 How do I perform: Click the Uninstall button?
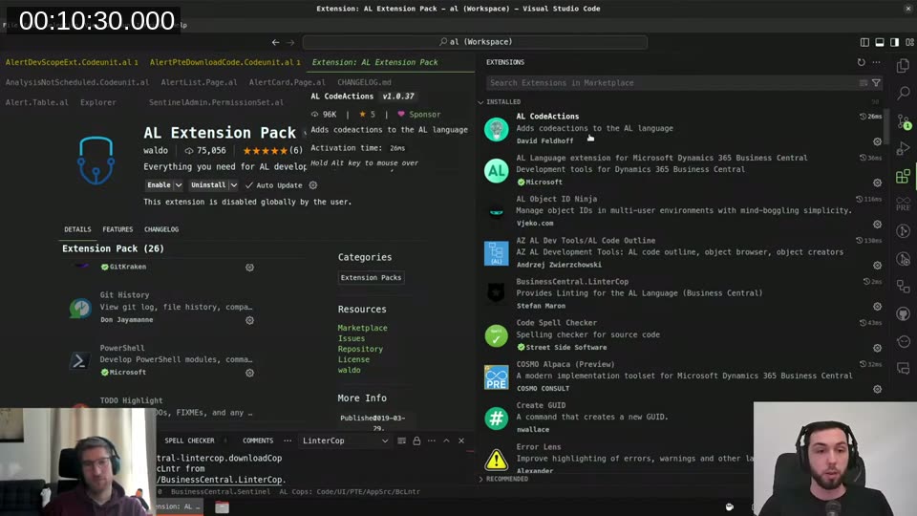click(x=208, y=184)
